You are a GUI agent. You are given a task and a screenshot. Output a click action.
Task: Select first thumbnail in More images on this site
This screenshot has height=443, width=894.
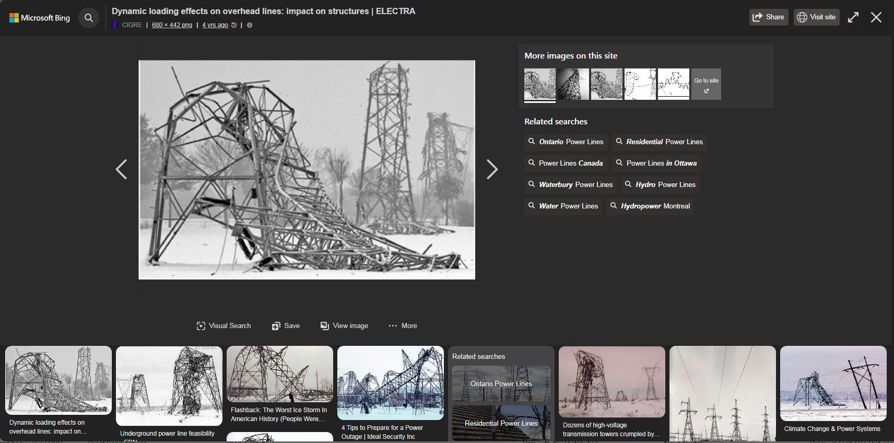pos(540,84)
